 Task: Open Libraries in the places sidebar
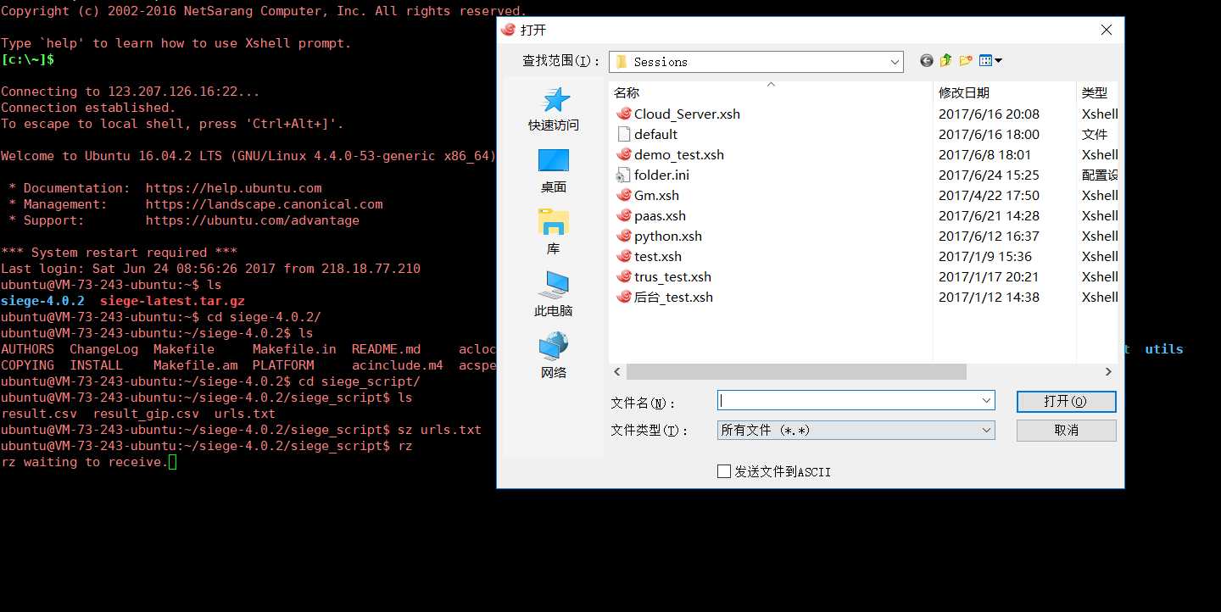click(554, 233)
